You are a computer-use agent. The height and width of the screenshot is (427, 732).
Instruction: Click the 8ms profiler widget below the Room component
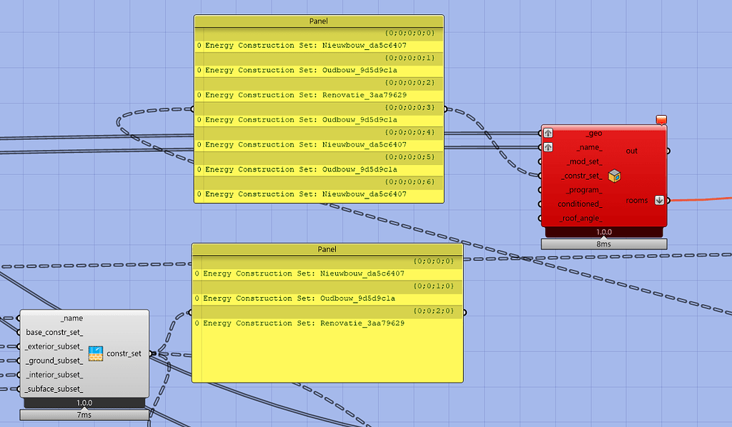click(604, 243)
